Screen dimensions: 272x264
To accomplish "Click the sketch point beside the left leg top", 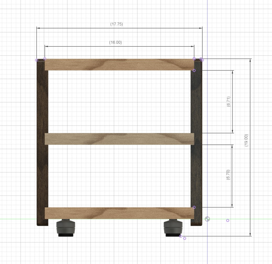I will (x=45, y=59).
